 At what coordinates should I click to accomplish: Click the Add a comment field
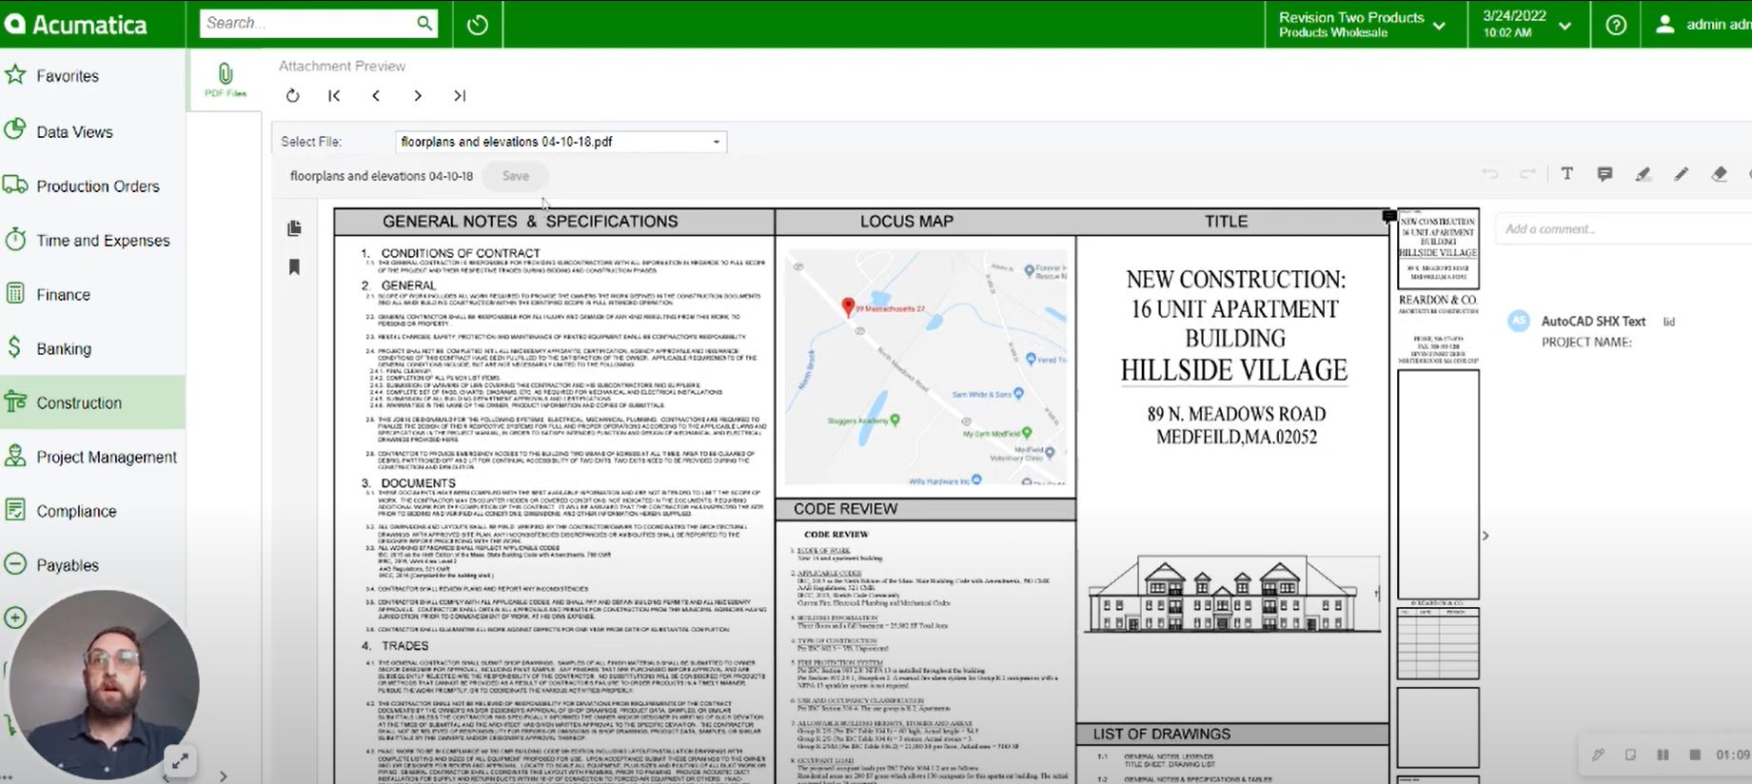[x=1624, y=229]
